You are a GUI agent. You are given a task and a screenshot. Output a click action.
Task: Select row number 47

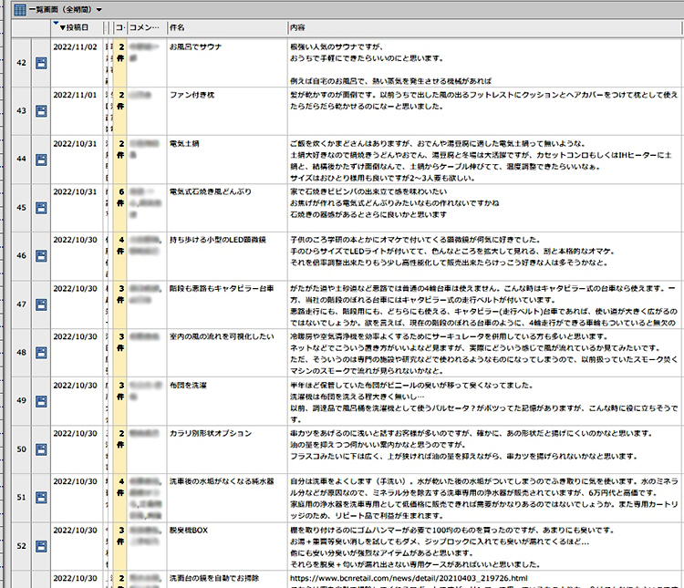pos(21,304)
